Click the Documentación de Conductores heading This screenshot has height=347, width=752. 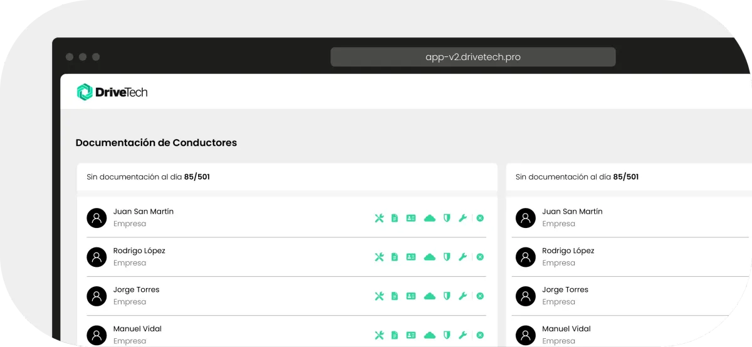156,143
